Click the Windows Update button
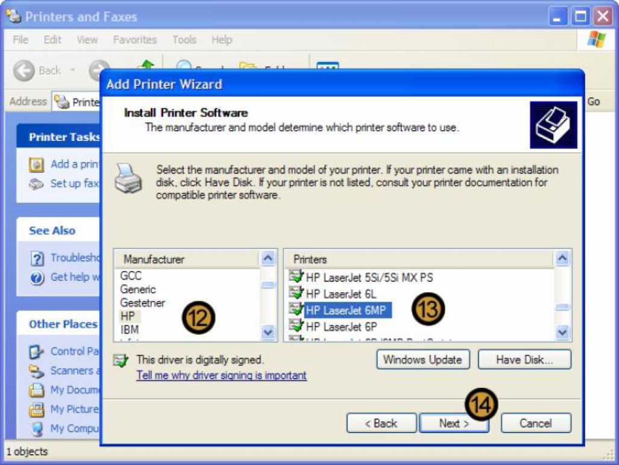Viewport: 619px width, 465px height. (423, 360)
